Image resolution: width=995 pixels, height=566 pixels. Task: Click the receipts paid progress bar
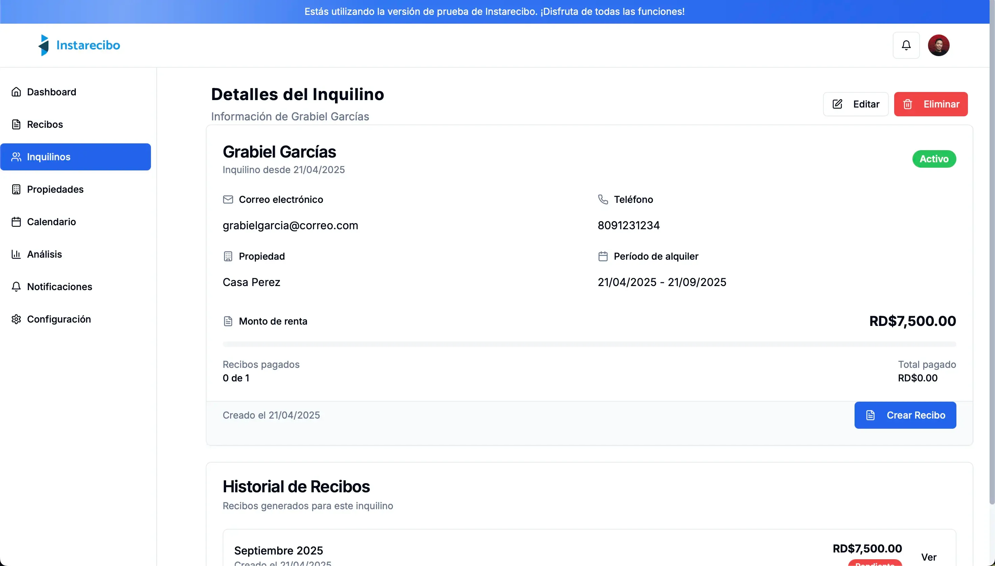589,344
